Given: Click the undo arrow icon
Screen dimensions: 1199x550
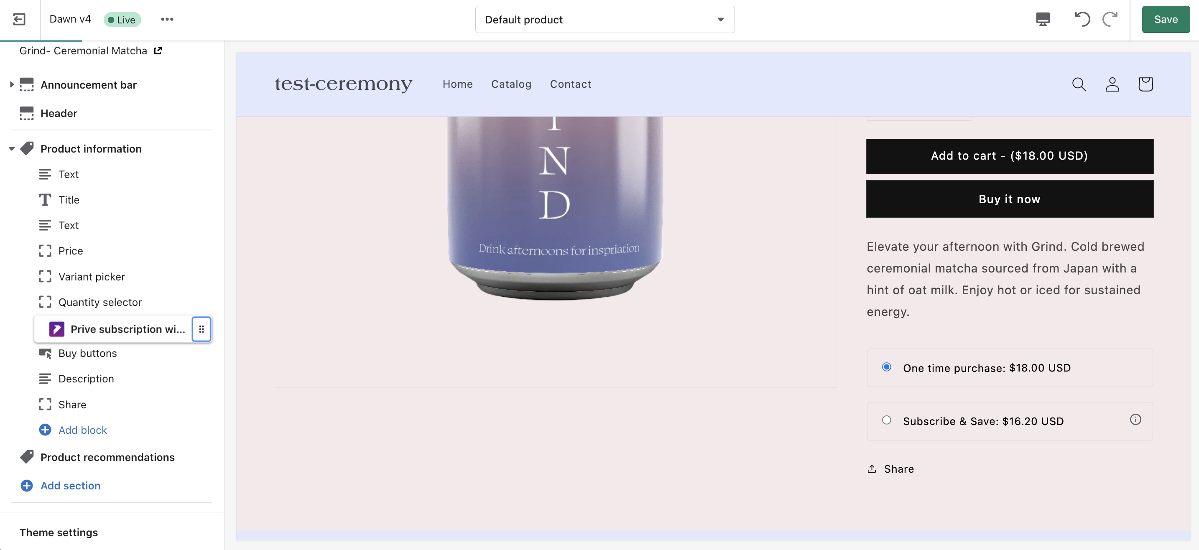Looking at the screenshot, I should coord(1082,19).
